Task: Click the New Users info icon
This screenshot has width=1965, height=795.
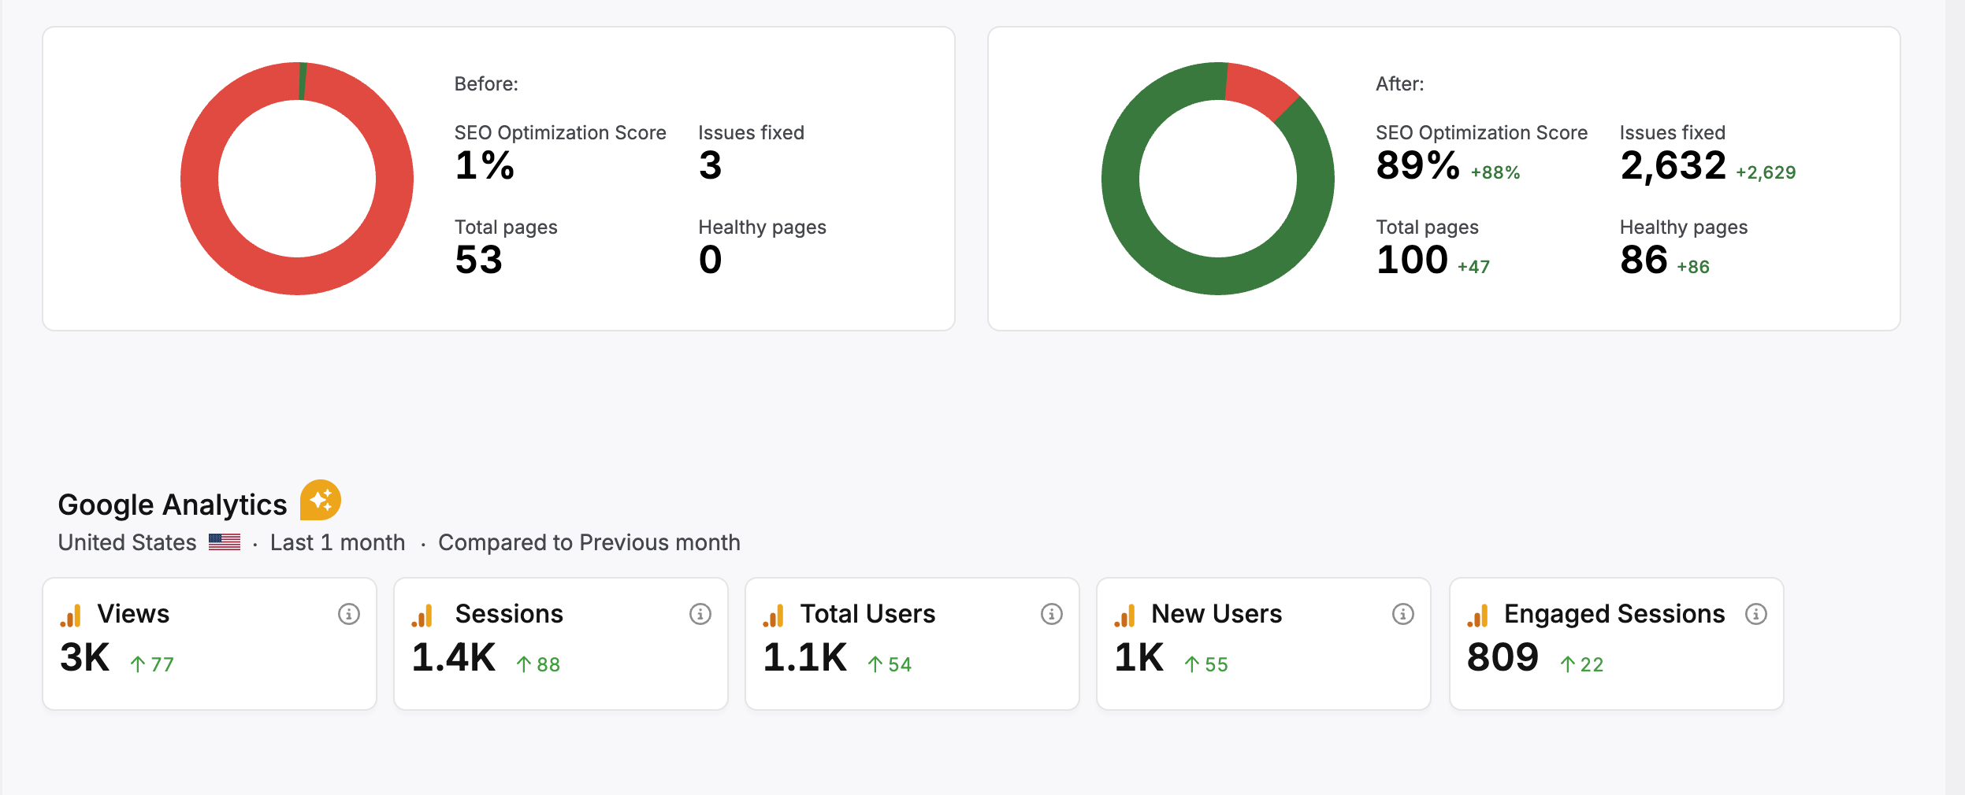Action: coord(1402,614)
